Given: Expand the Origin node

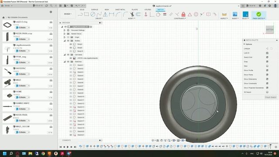Looking at the screenshot, I should [65, 37].
